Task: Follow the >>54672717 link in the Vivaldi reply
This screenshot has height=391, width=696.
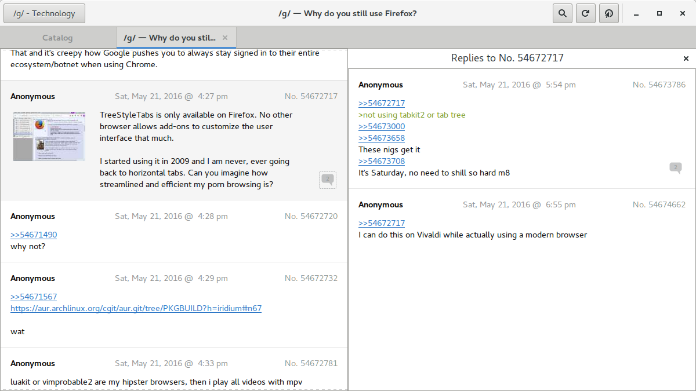Action: 382,223
